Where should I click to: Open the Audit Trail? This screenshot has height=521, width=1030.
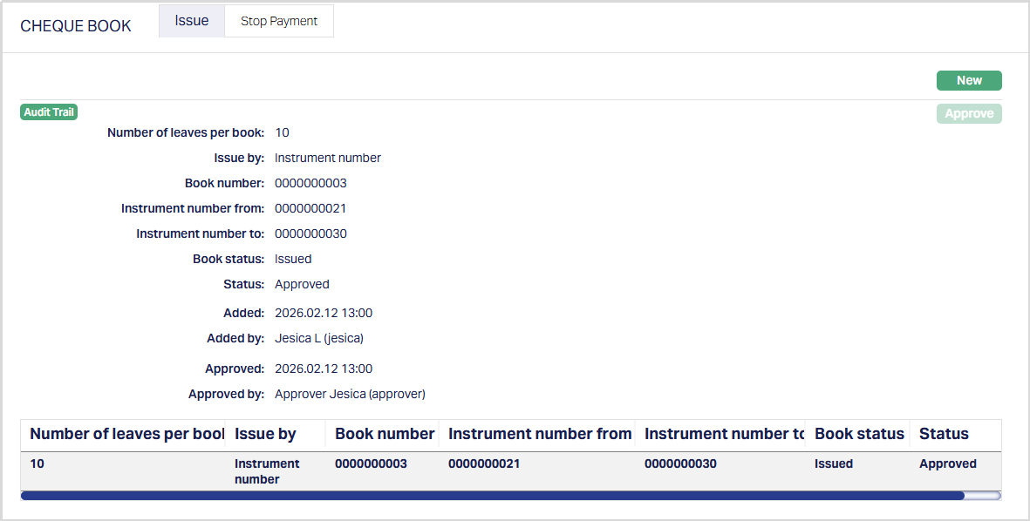(49, 112)
